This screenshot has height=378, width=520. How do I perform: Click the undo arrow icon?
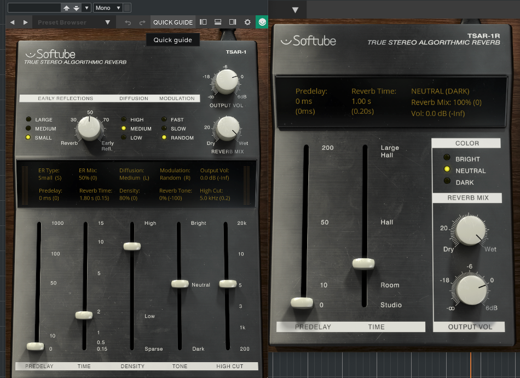128,22
